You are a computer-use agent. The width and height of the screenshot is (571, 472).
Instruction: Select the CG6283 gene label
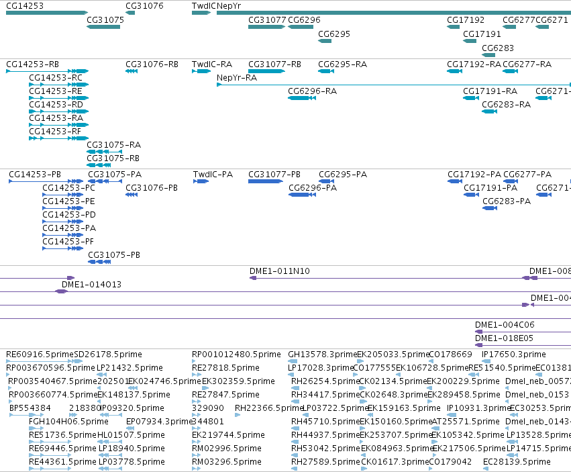[x=498, y=48]
